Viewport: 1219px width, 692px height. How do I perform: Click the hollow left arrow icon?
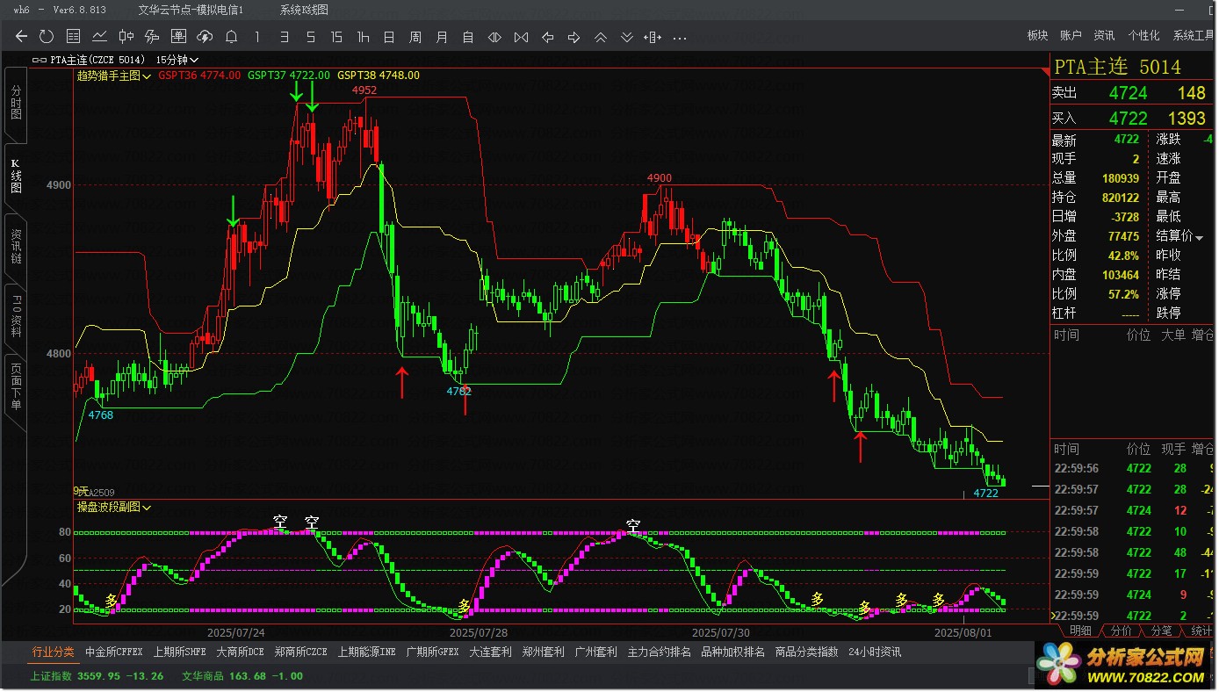click(x=547, y=37)
